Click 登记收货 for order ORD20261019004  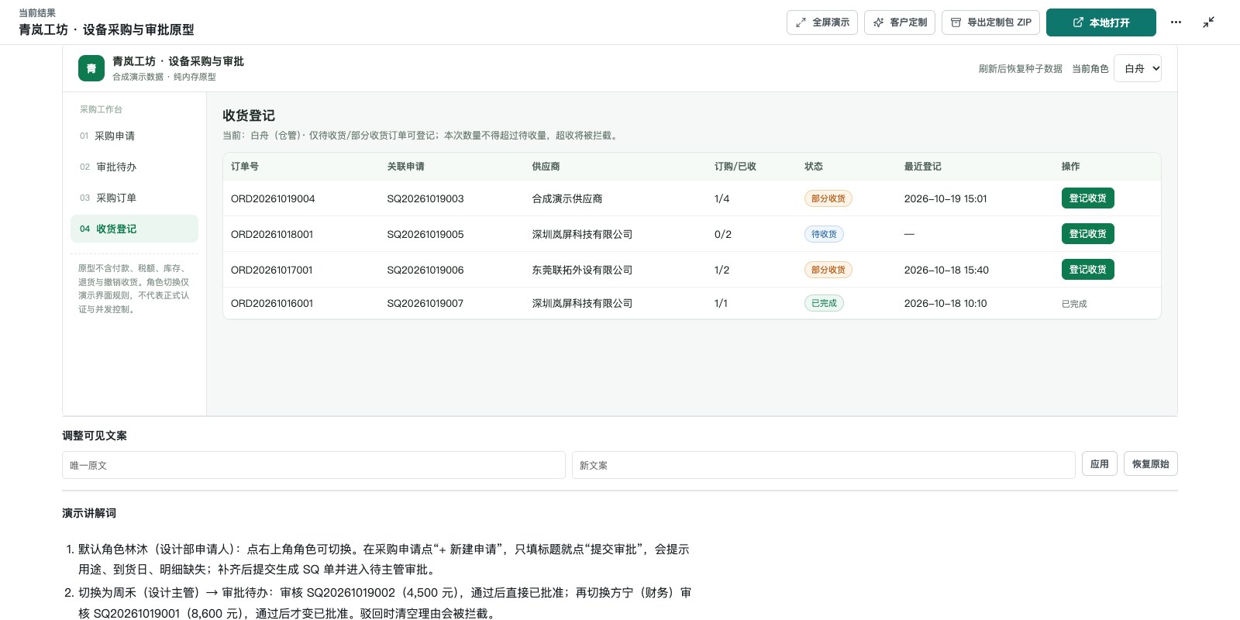click(1087, 198)
